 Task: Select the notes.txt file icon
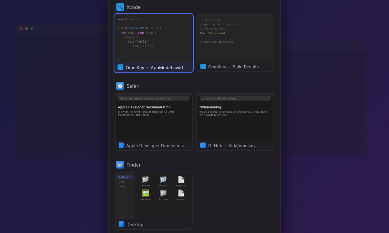pos(181,180)
